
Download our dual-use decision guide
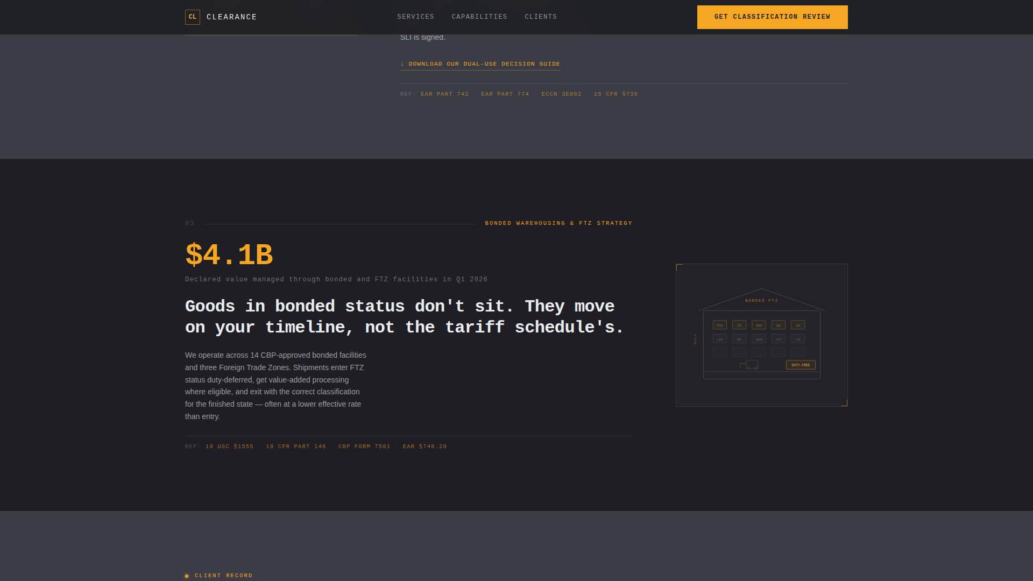point(480,64)
